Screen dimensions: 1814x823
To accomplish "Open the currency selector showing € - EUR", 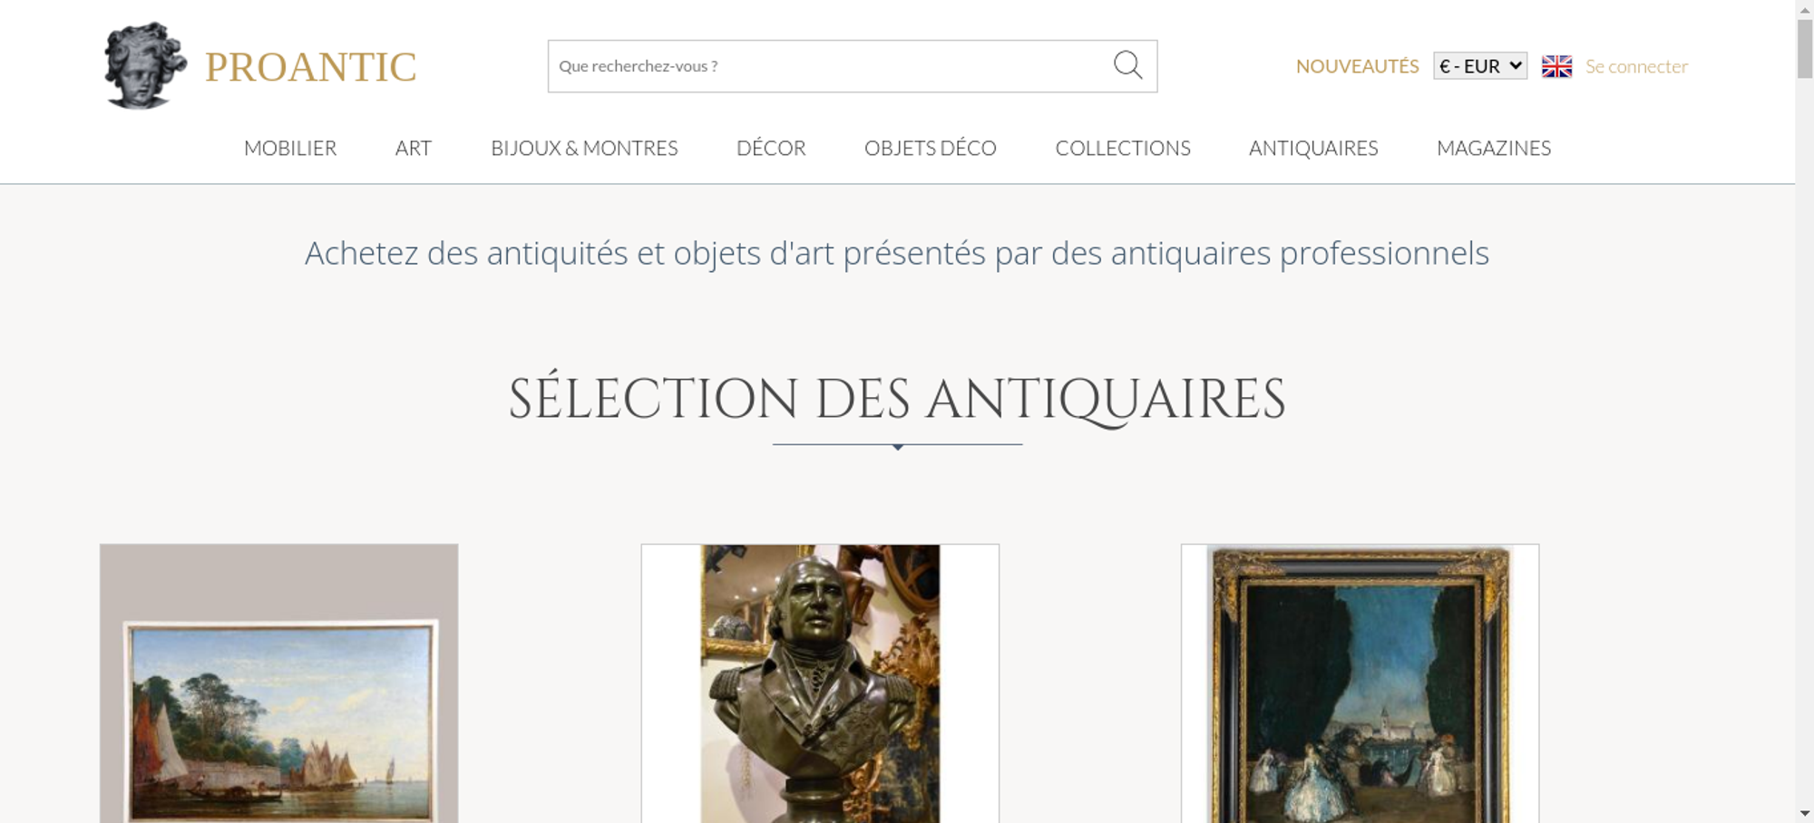I will tap(1480, 66).
